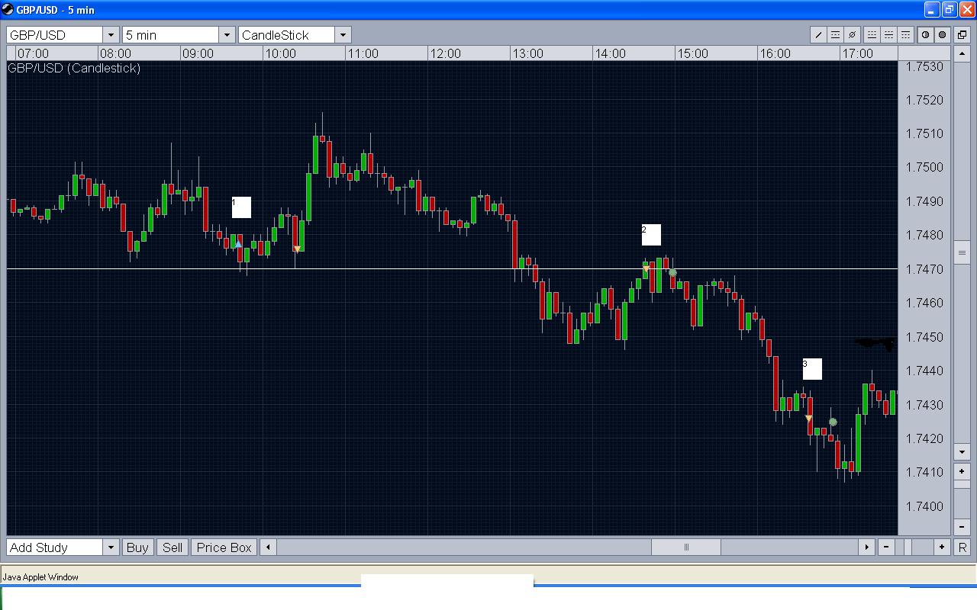Click the gray circle marker near 14:55
Image resolution: width=977 pixels, height=610 pixels.
672,272
